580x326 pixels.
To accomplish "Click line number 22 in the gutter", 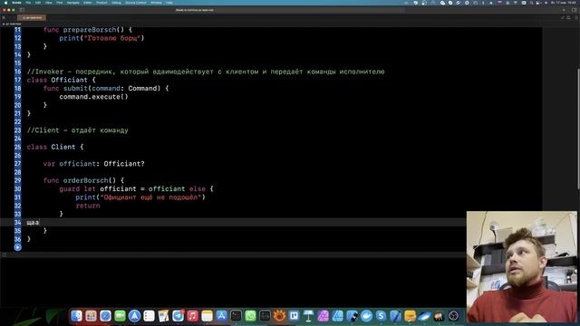I will (x=18, y=121).
